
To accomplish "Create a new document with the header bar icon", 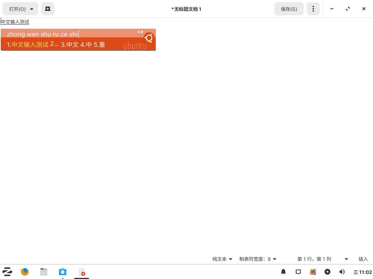I will (x=48, y=9).
